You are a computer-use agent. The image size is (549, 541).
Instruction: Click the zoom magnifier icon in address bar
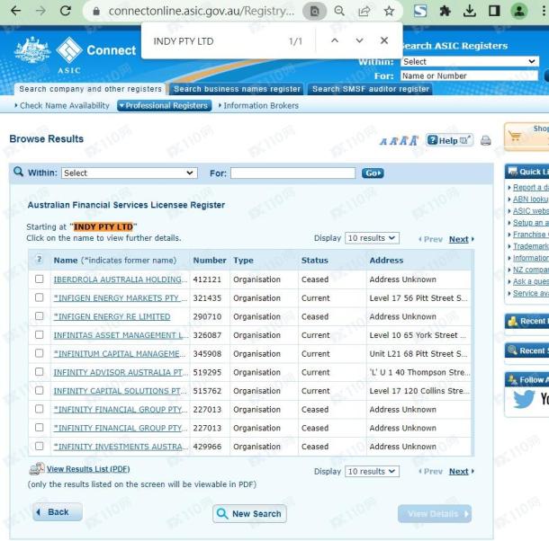pyautogui.click(x=339, y=11)
